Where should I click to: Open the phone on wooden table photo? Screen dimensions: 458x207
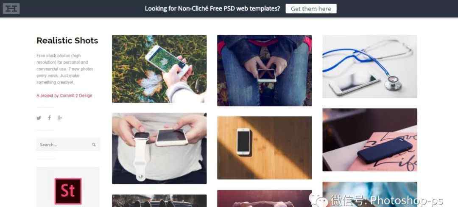[x=264, y=148]
